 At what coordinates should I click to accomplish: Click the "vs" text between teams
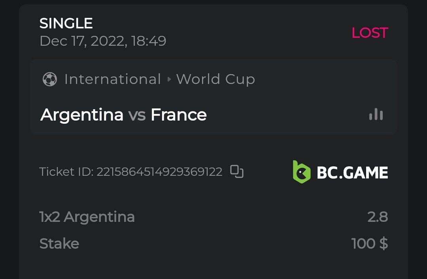coord(137,115)
